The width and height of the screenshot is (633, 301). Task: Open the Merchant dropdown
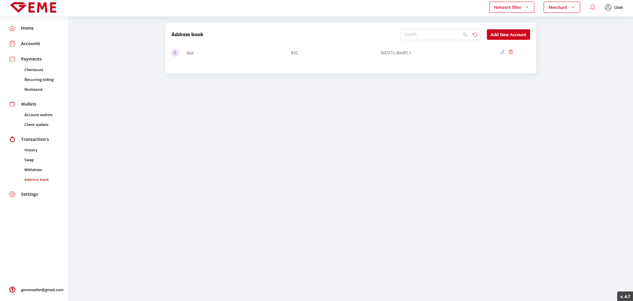[561, 7]
